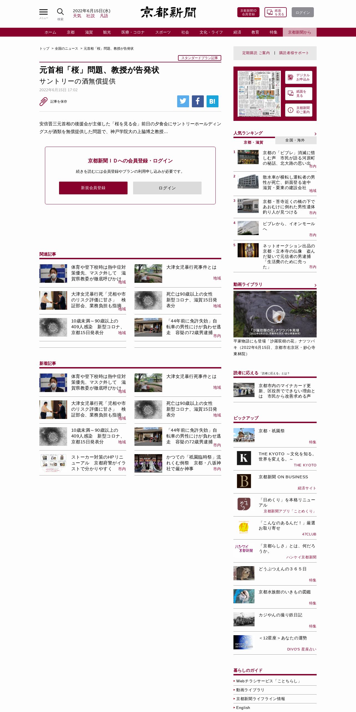Screen dimensions: 356x712
Task: Click the 新規会員登録 button
Action: [93, 188]
